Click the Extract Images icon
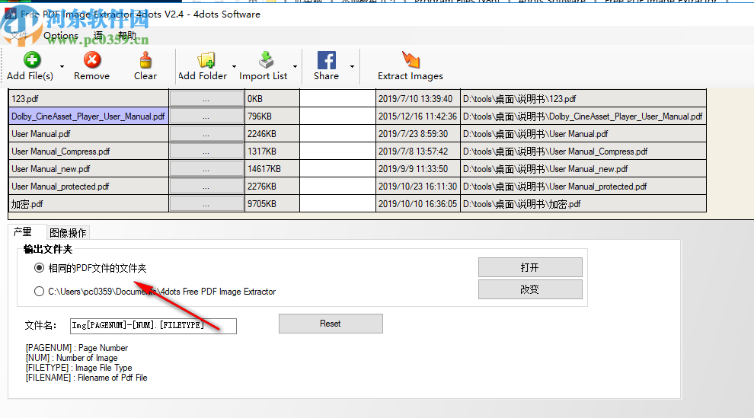 coord(411,60)
